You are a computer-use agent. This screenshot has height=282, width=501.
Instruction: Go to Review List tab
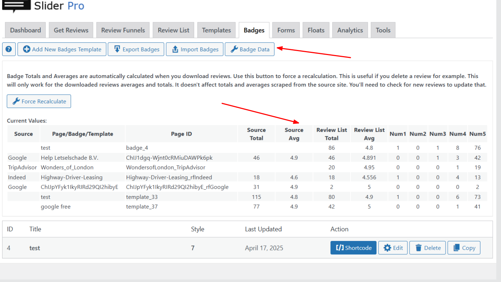click(173, 30)
